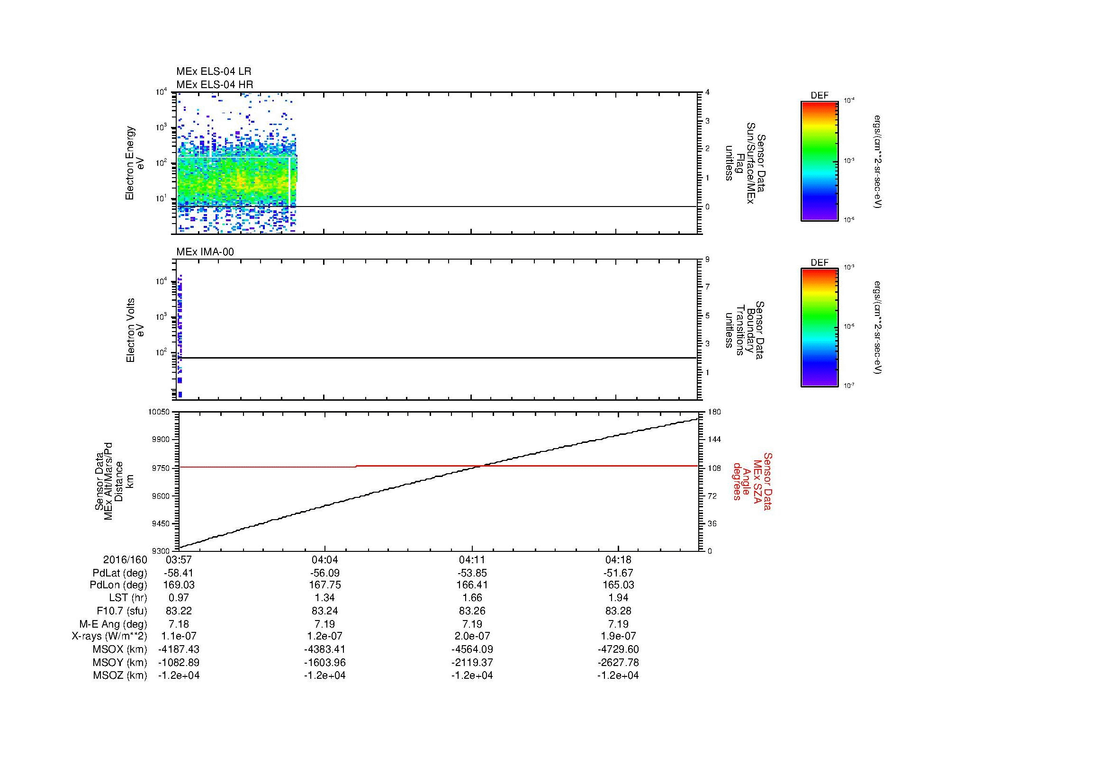Click X-rays value '2.0e-07'
The image size is (1108, 783).
pyautogui.click(x=472, y=636)
